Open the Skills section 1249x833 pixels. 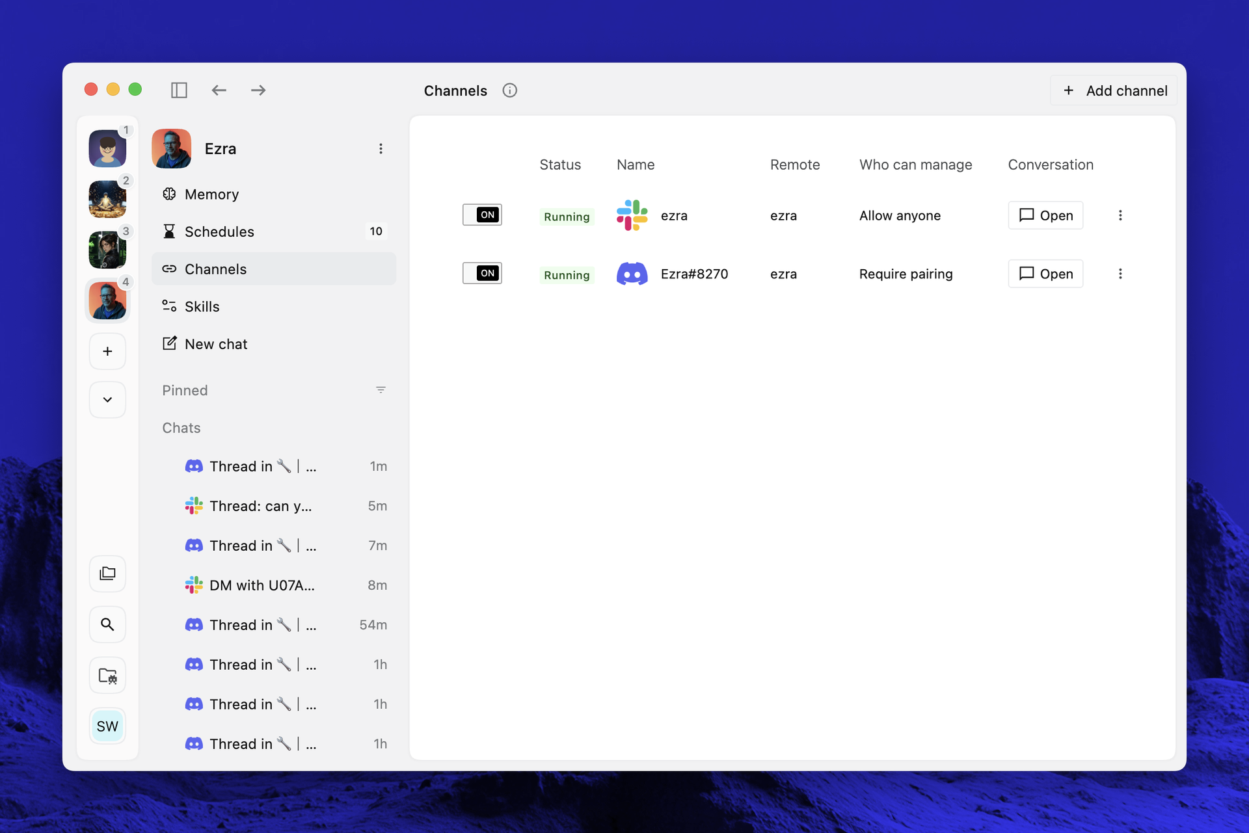point(274,306)
